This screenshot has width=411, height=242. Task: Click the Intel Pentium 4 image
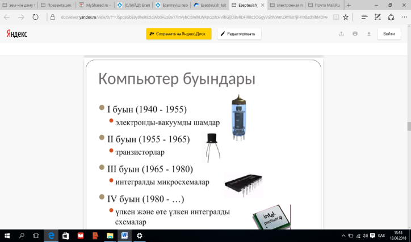[x=271, y=217]
